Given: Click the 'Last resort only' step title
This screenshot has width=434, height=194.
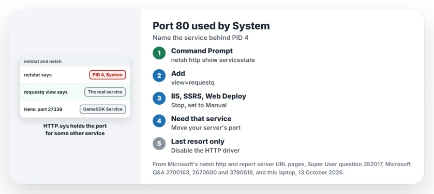Looking at the screenshot, I should 198,141.
